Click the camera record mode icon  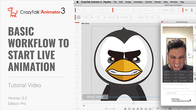tap(186, 10)
